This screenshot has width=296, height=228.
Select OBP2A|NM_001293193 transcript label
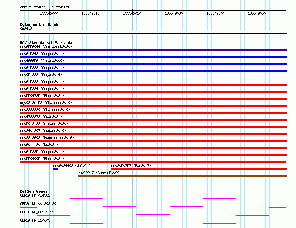(38, 212)
